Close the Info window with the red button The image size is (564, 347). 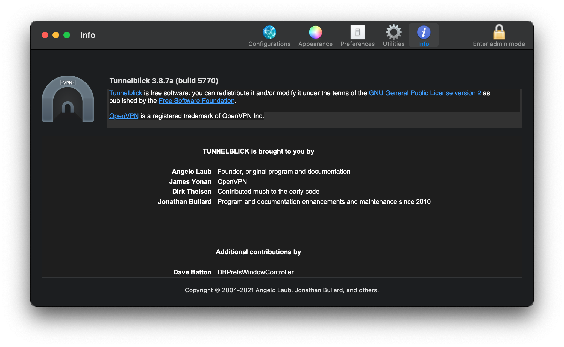coord(45,35)
